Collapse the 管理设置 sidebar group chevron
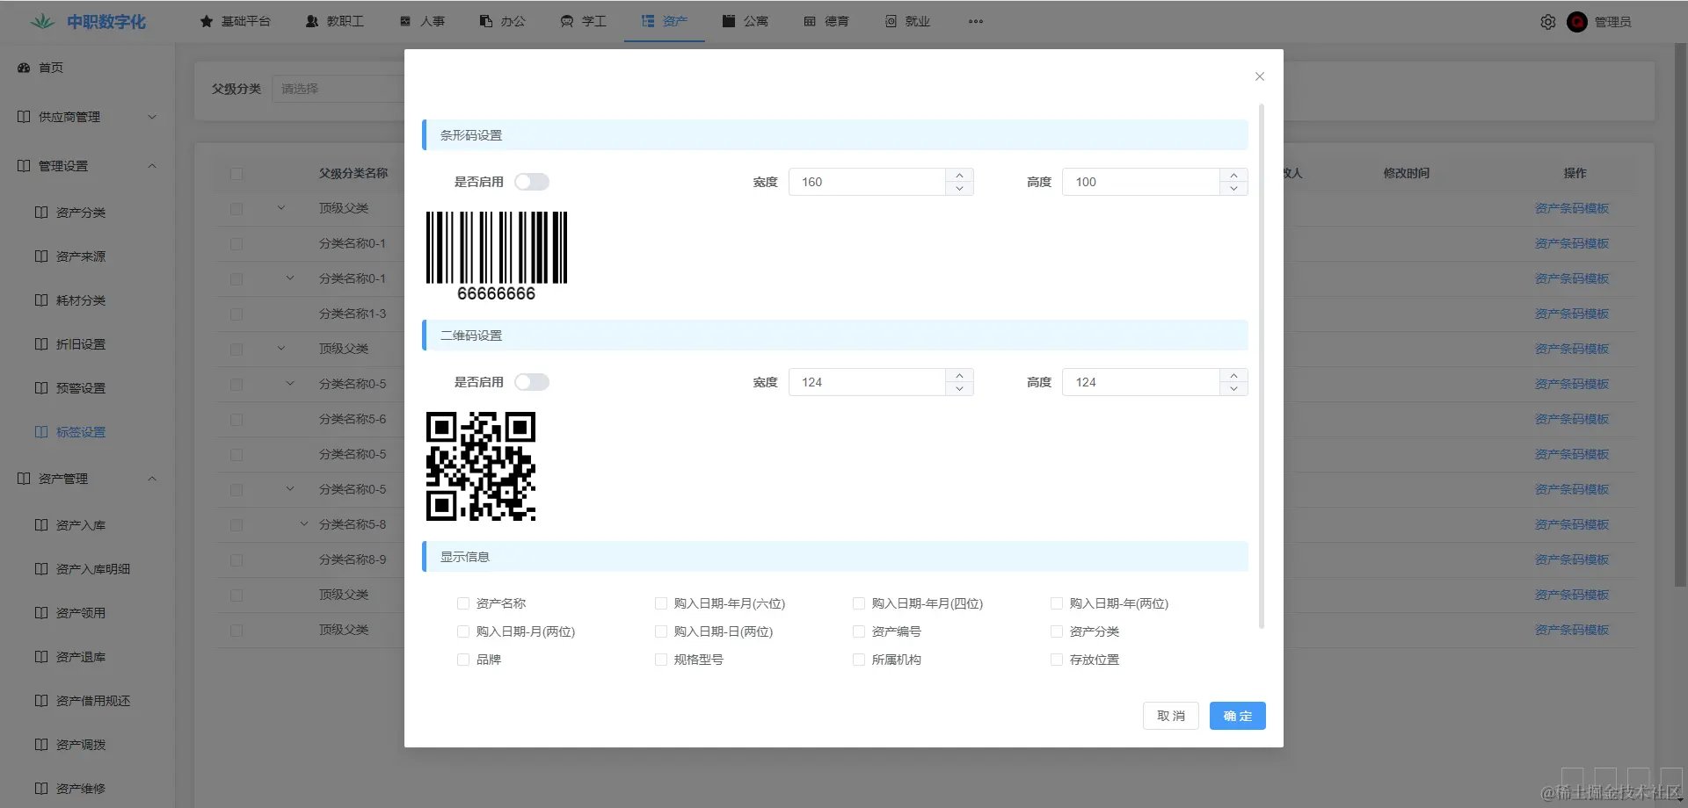Screen dimensions: 1688x808 (152, 166)
